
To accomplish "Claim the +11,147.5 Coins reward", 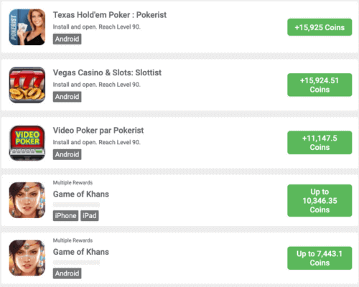I will (320, 143).
